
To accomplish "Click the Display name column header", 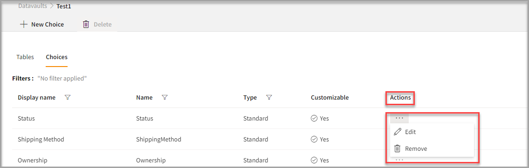I will click(36, 98).
